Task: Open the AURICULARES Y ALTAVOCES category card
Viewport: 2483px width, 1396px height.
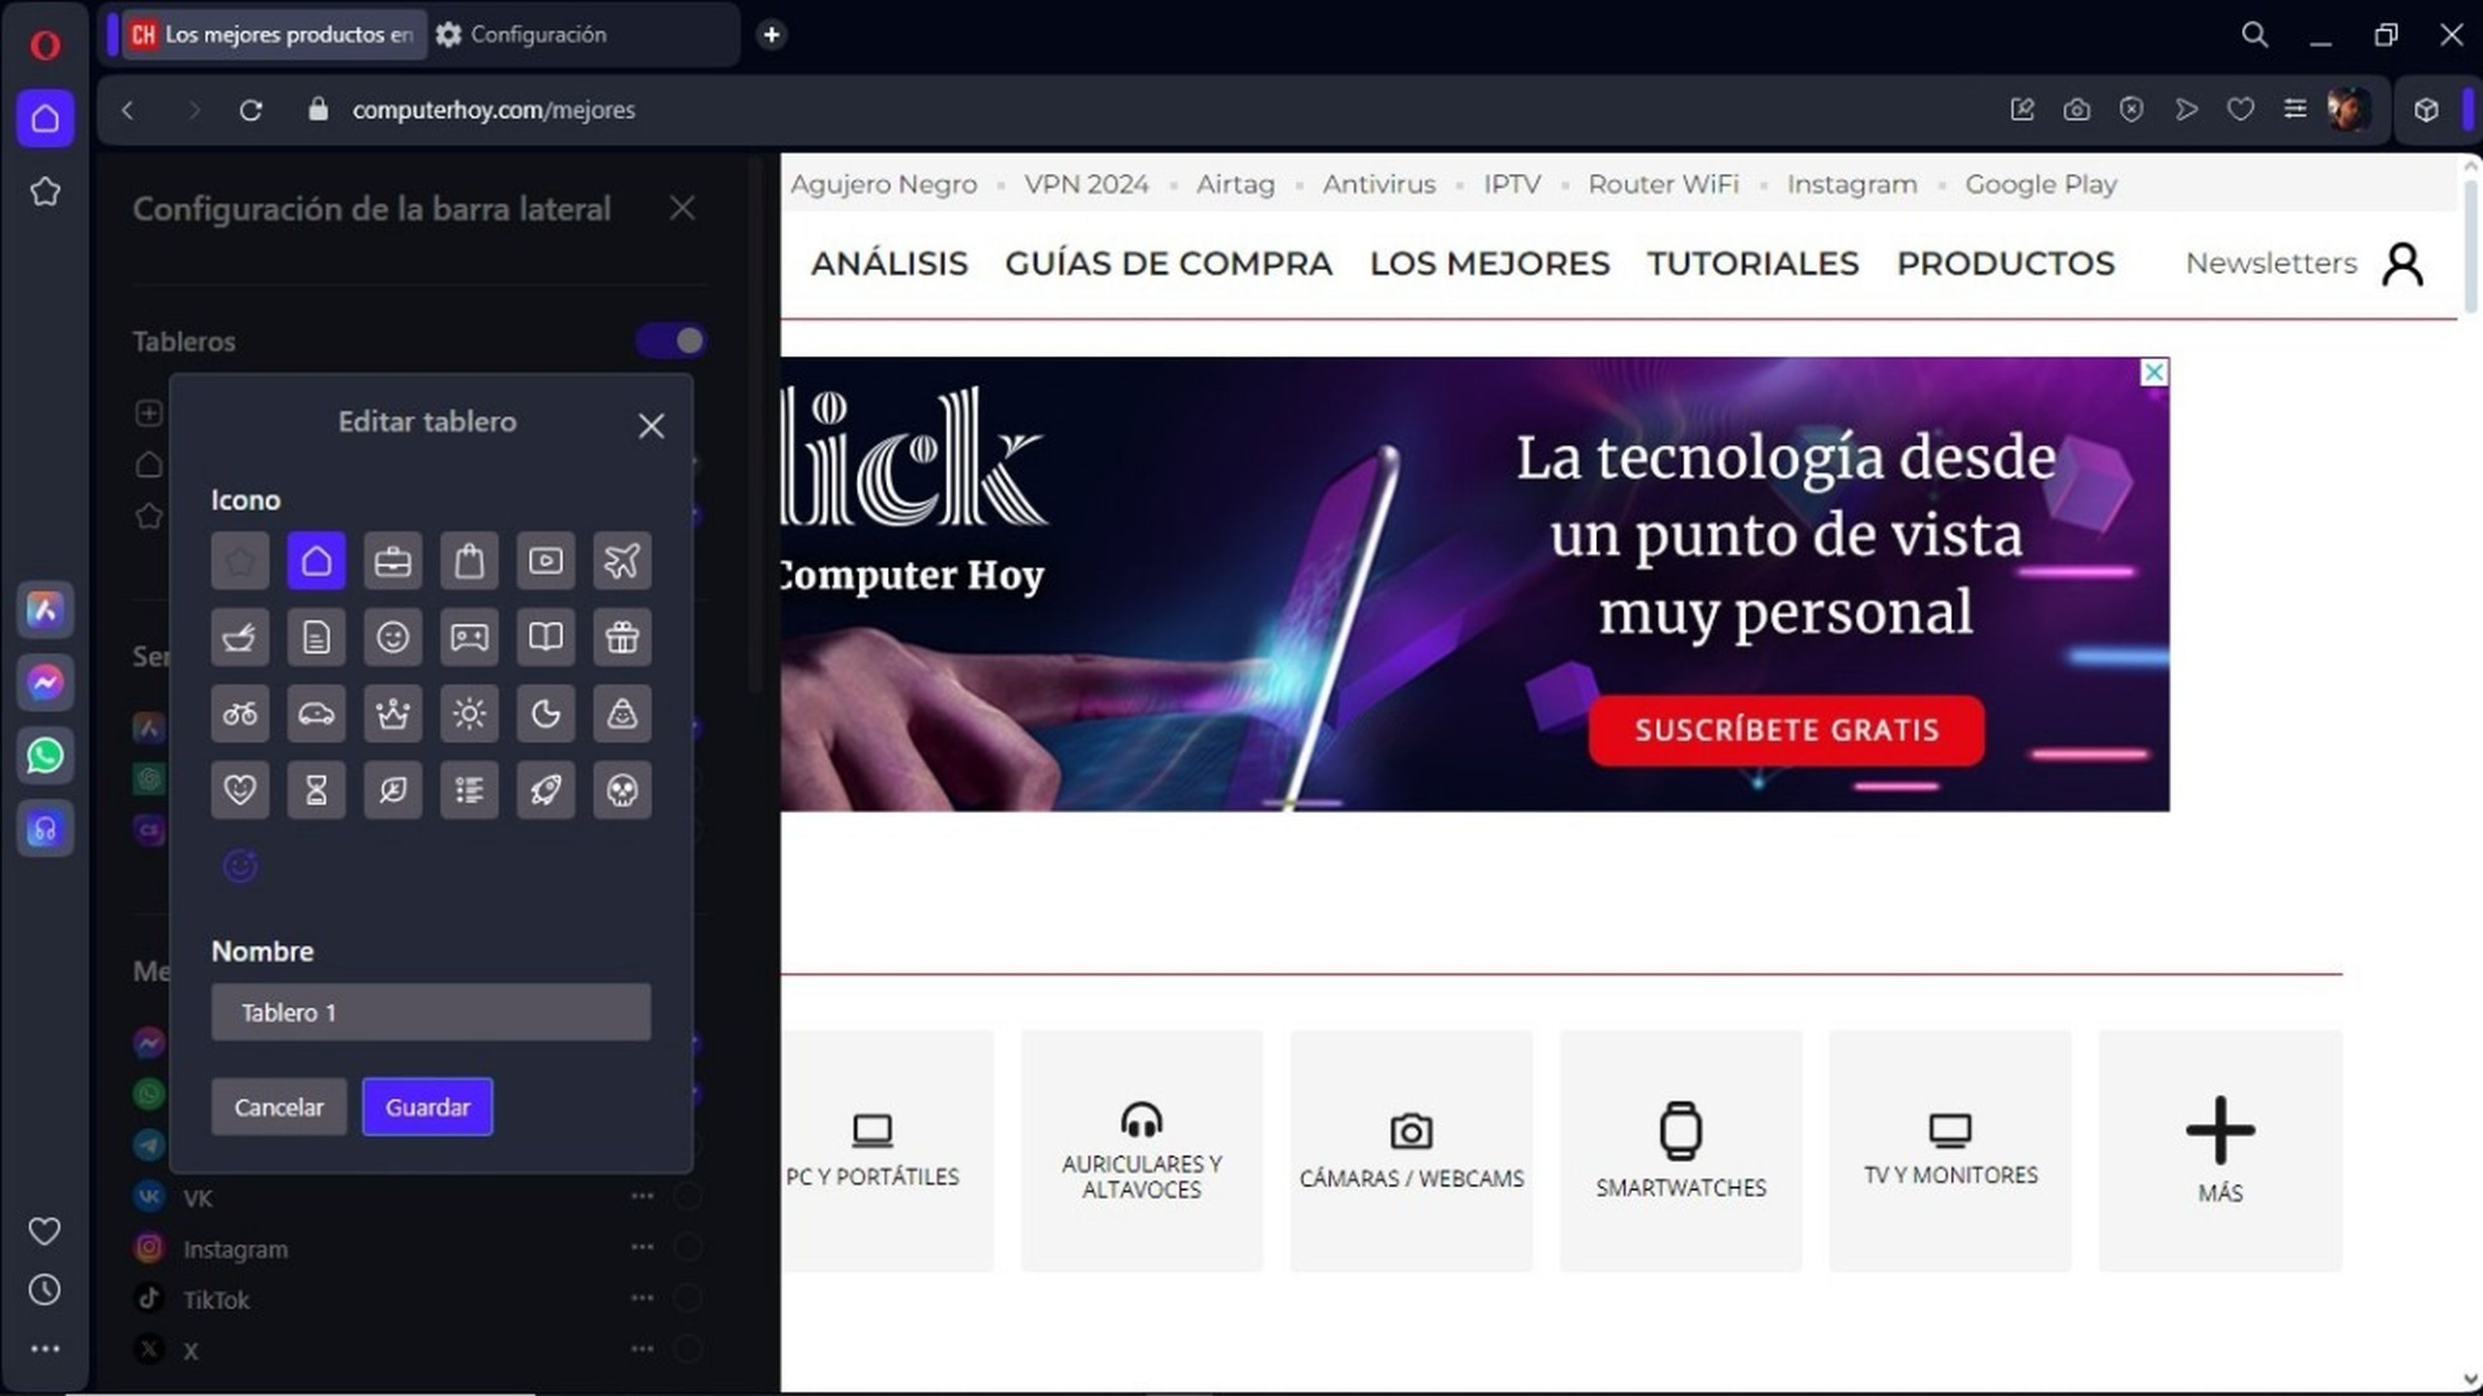Action: (x=1141, y=1151)
